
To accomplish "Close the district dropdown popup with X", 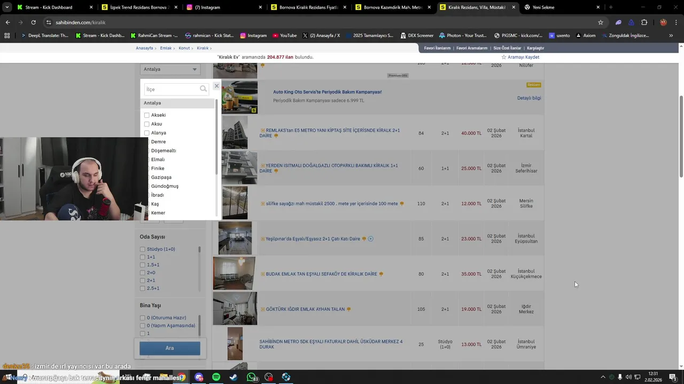I will 216,86.
